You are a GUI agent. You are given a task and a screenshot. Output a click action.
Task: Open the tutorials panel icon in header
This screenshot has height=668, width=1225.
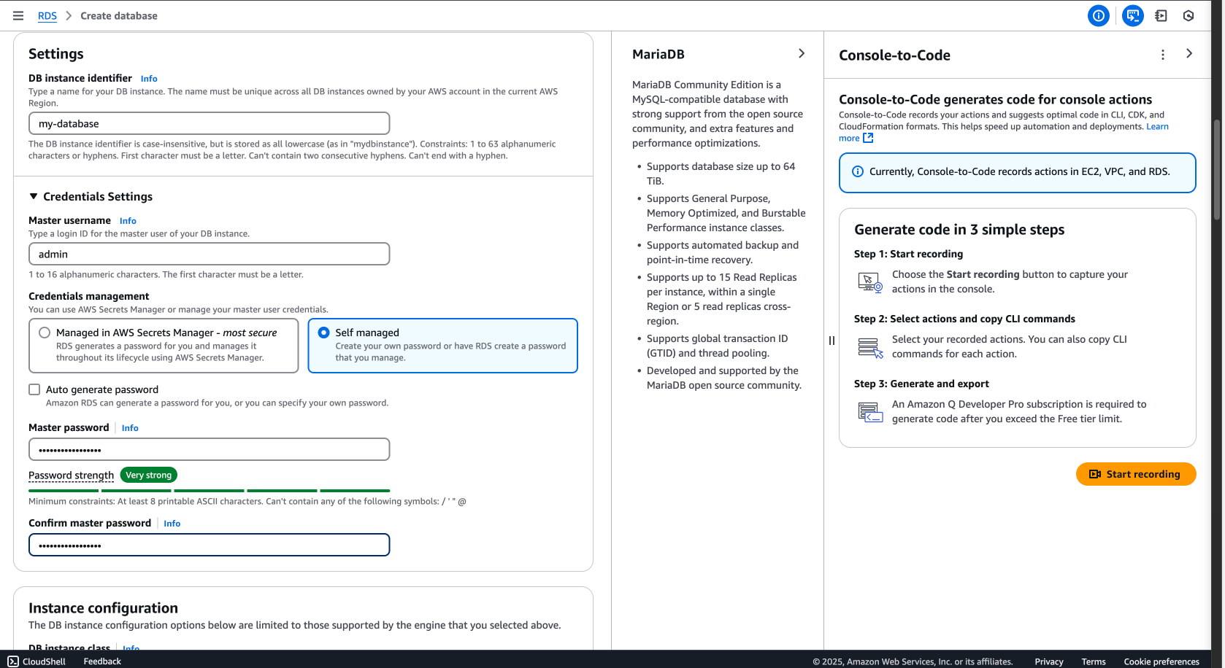pyautogui.click(x=1161, y=15)
